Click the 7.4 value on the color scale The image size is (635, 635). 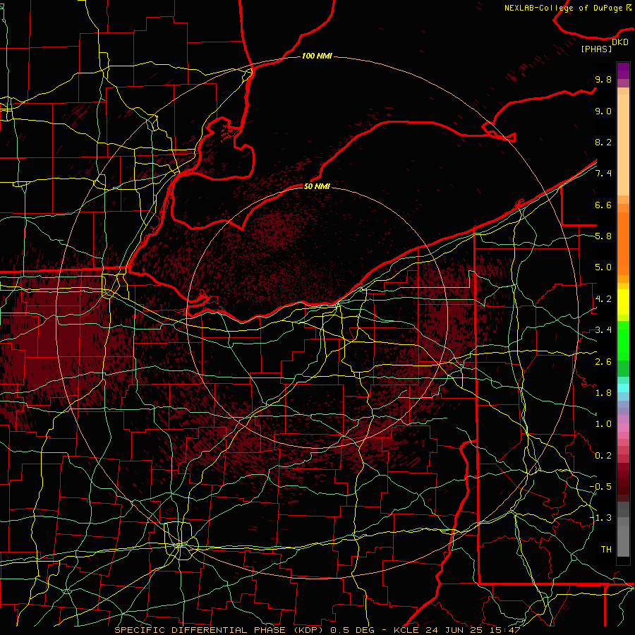pyautogui.click(x=603, y=174)
